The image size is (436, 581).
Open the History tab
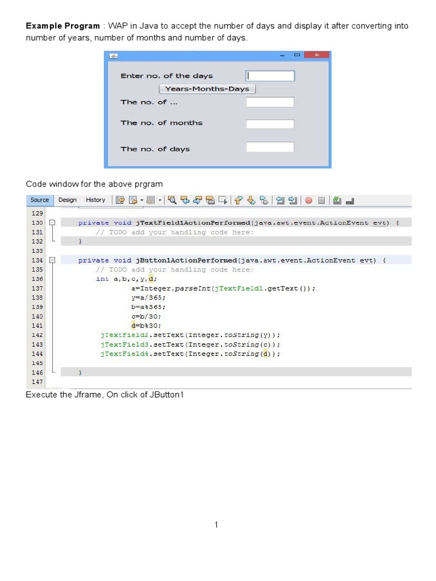click(x=95, y=200)
